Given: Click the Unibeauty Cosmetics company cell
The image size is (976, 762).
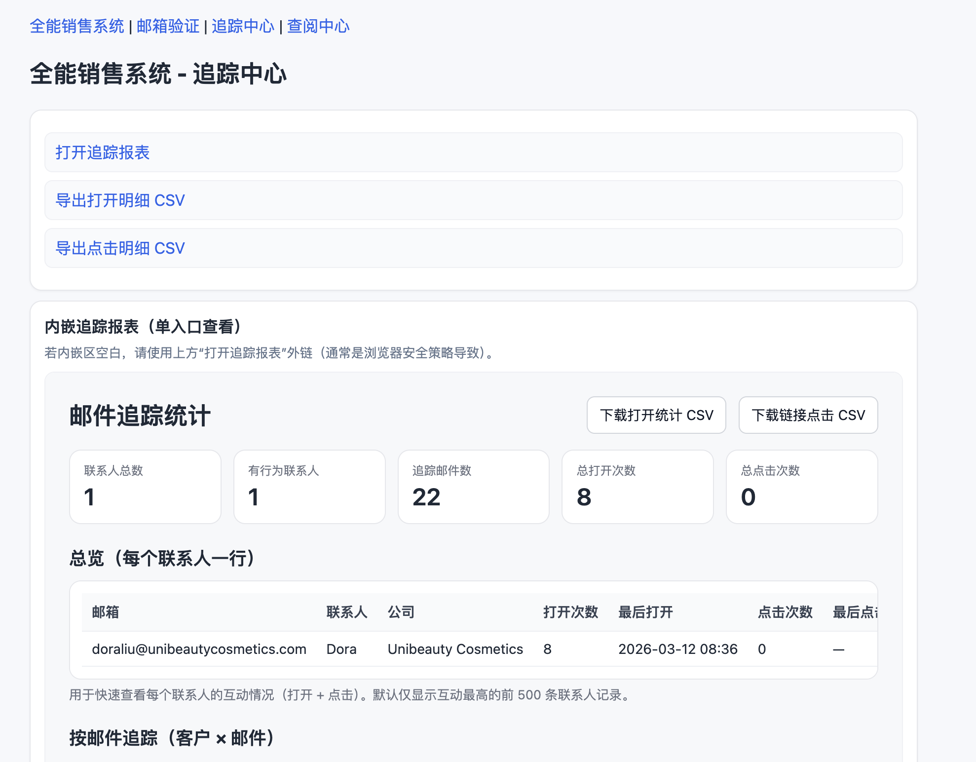Looking at the screenshot, I should 455,649.
